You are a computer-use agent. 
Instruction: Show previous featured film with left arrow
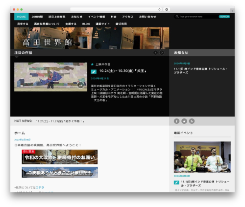click(x=155, y=52)
